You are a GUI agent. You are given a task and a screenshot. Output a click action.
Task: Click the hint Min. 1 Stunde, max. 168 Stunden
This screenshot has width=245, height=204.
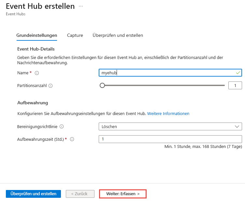pos(203,147)
